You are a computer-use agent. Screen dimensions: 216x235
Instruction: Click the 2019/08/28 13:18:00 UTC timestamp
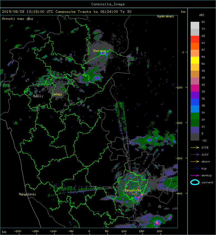click(x=28, y=12)
